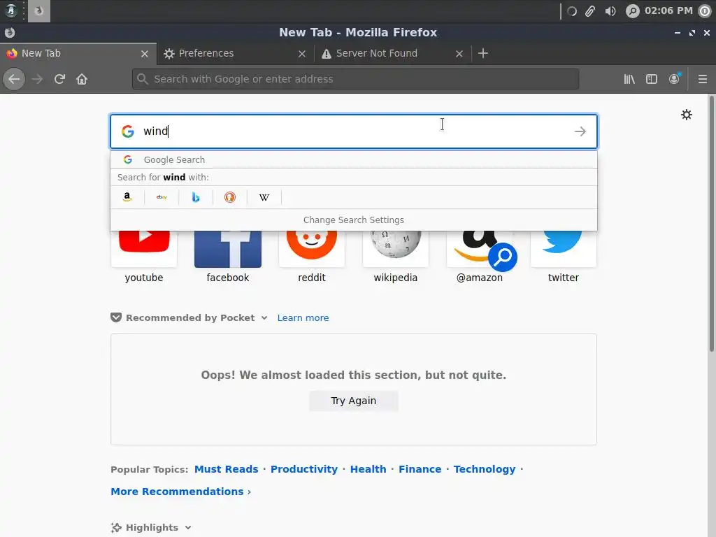Screen dimensions: 716x537
Task: Open the Technology topic link
Action: click(x=485, y=469)
